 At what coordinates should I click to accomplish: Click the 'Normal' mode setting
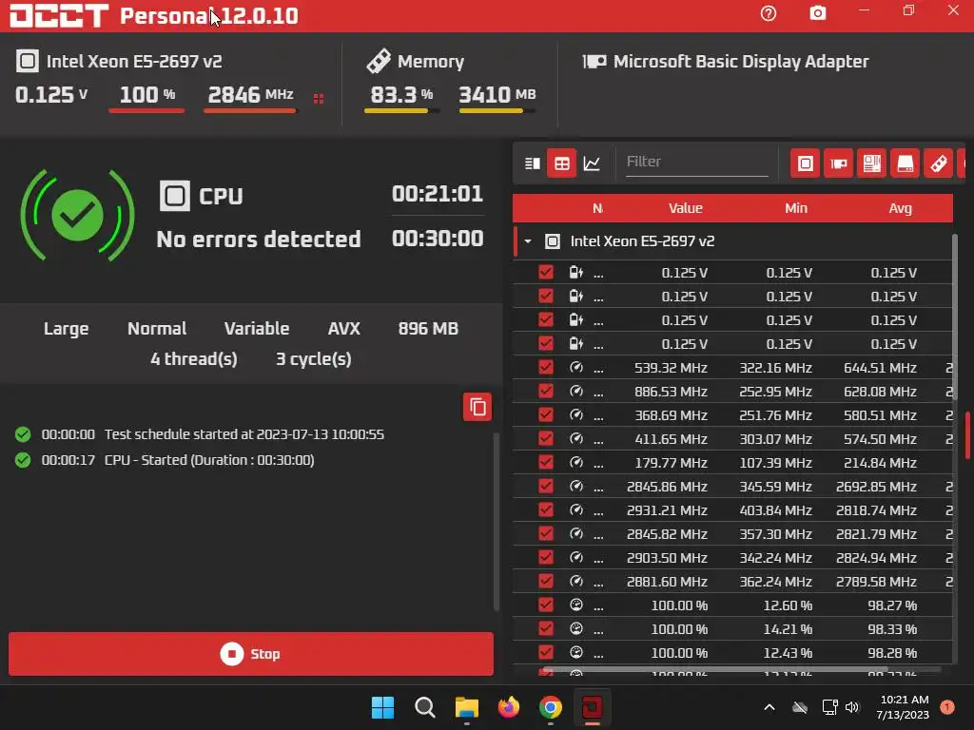157,328
